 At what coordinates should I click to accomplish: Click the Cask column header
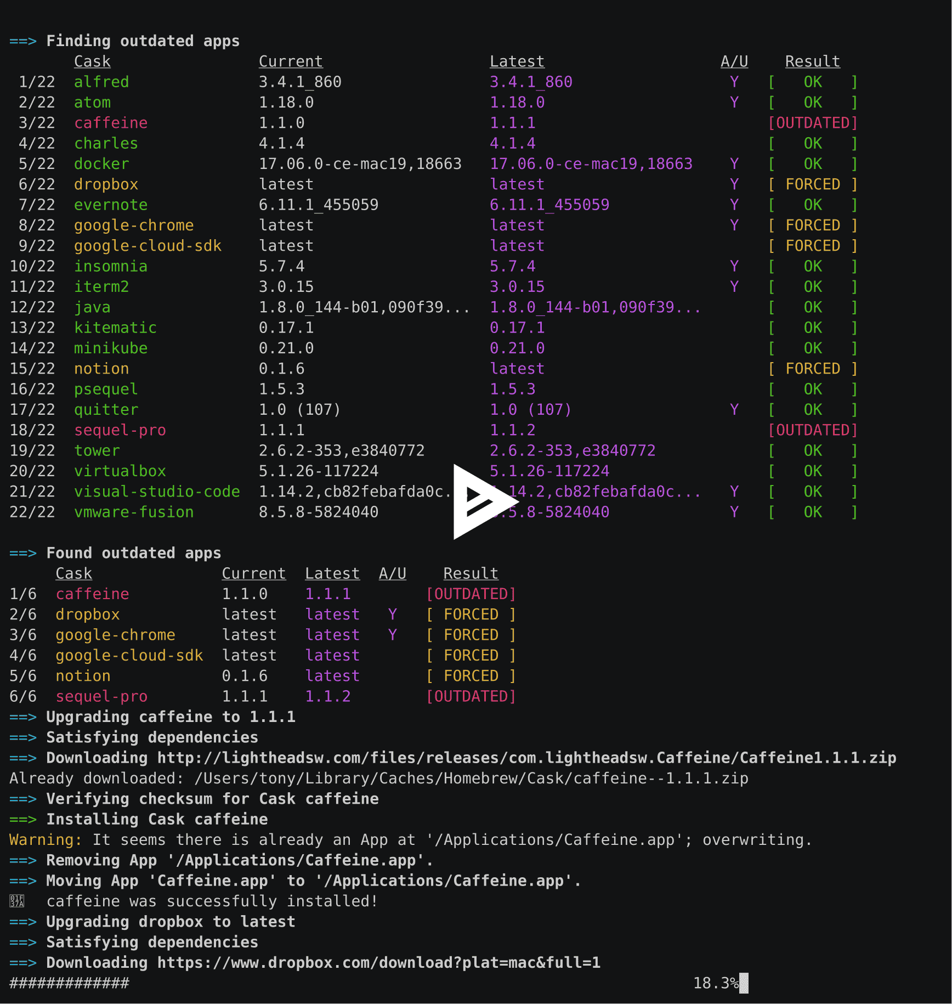tap(92, 61)
